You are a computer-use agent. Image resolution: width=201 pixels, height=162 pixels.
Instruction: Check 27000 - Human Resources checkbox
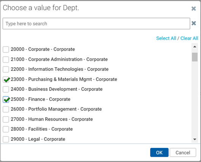tap(6, 119)
